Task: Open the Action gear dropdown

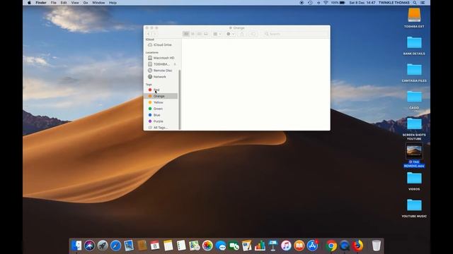Action: click(231, 34)
